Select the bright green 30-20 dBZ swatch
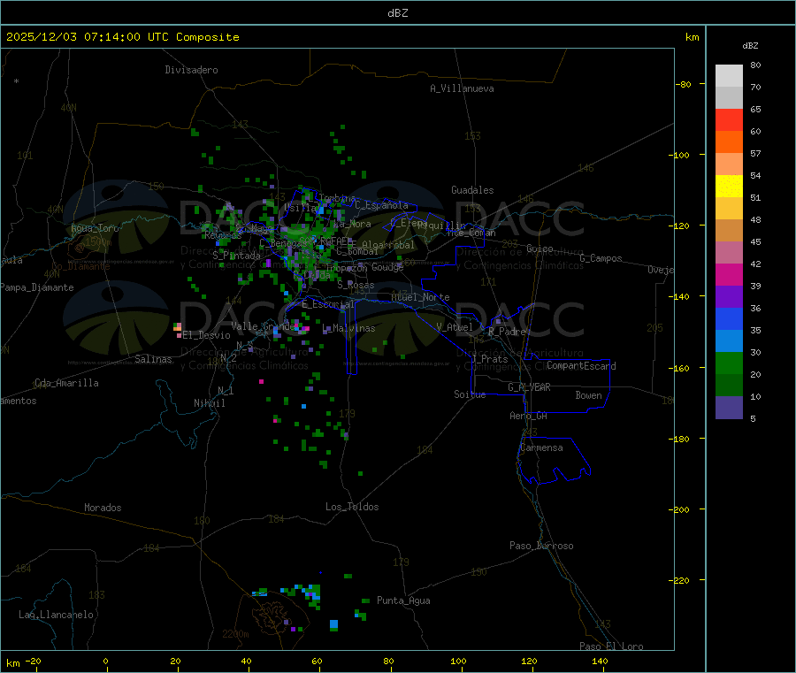Viewport: 796px width, 673px height. pyautogui.click(x=729, y=363)
